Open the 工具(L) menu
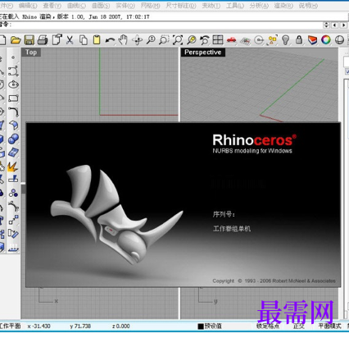The height and width of the screenshot is (338, 349). click(235, 6)
